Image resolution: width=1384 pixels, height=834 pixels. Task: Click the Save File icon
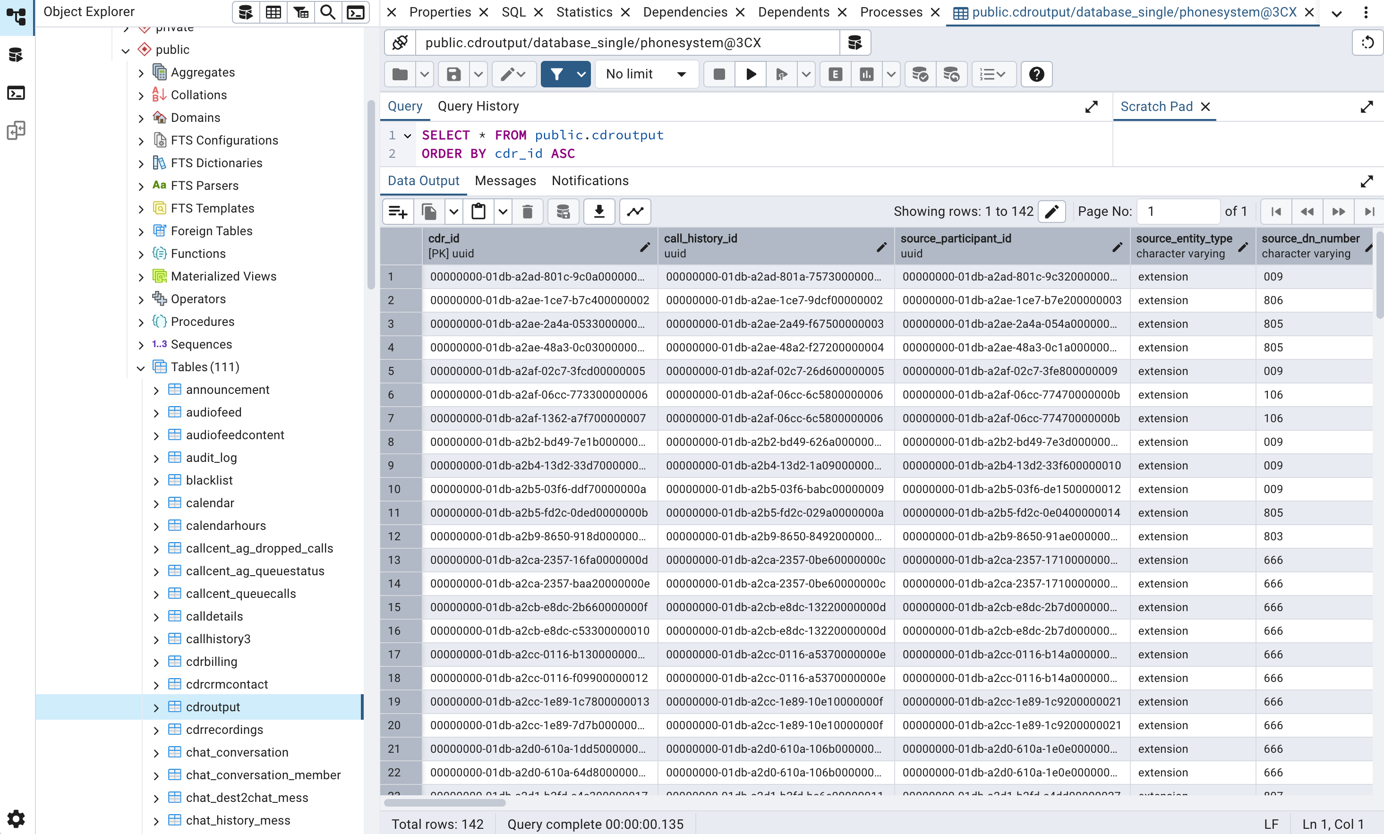[454, 74]
